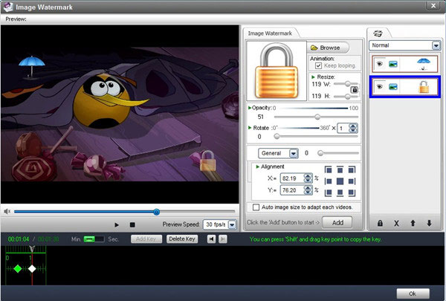Click the rotate multiplier input field
This screenshot has width=446, height=301.
pyautogui.click(x=343, y=128)
